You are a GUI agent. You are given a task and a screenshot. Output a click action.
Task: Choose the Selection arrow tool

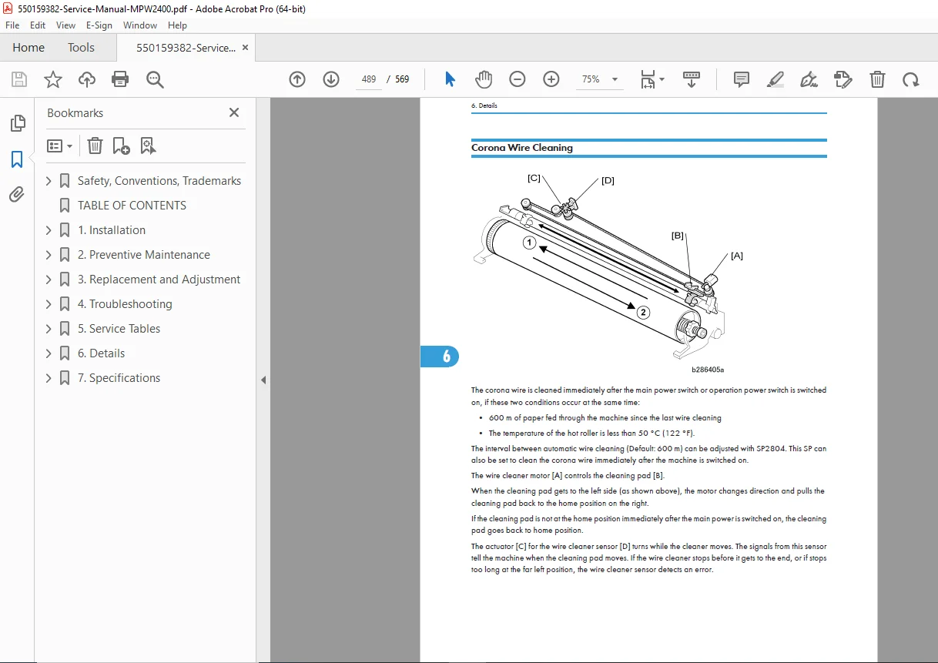click(x=451, y=79)
